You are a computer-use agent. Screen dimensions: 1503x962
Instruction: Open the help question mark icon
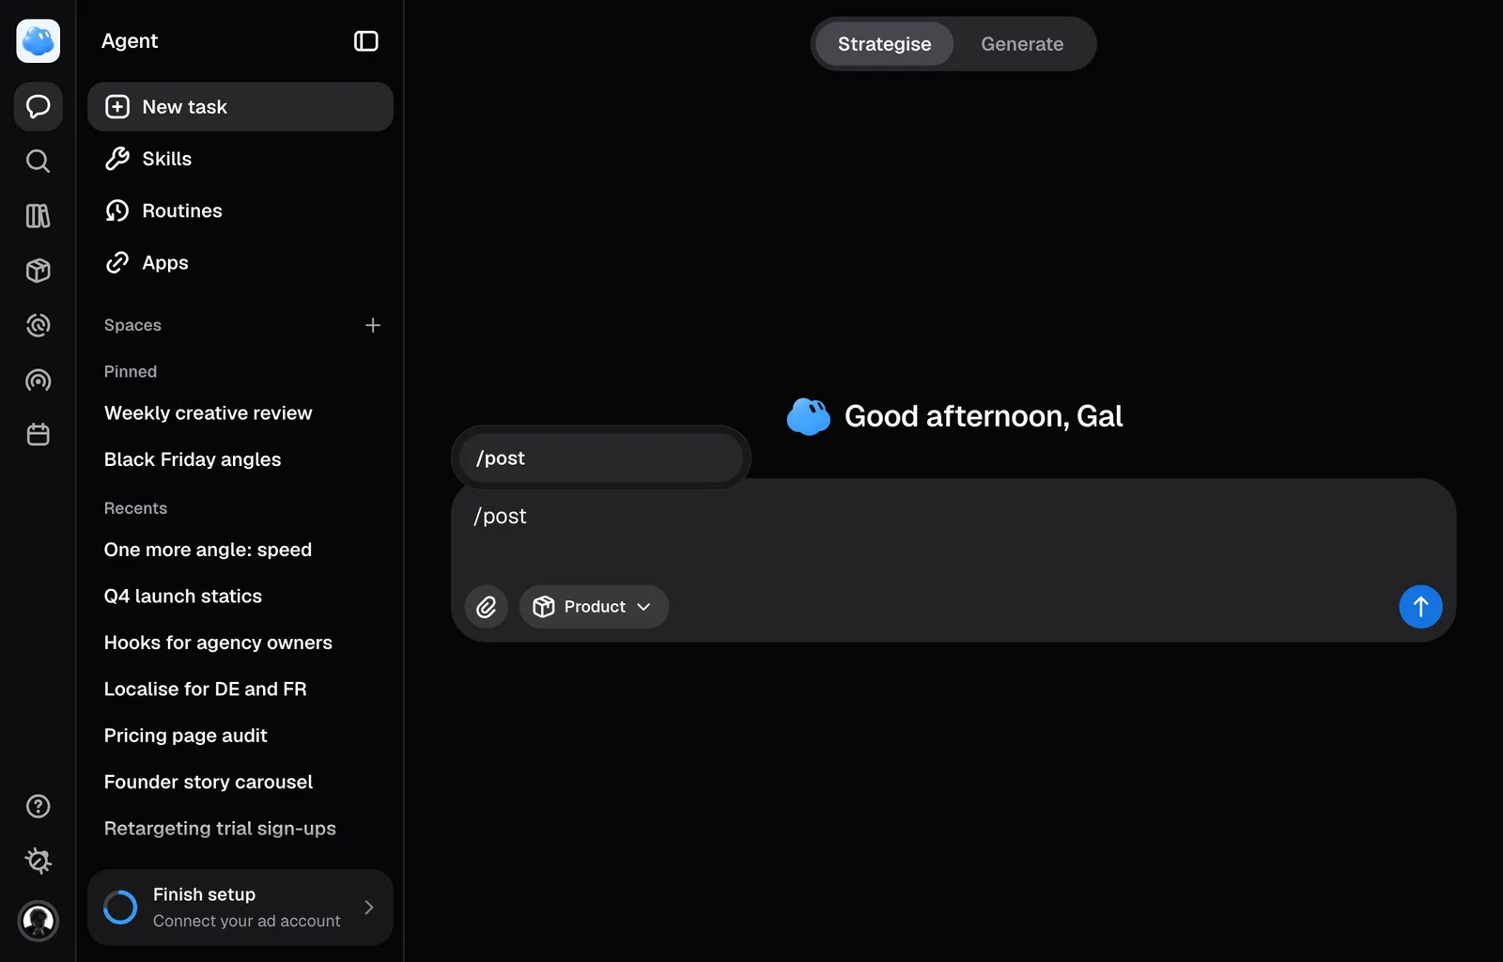pyautogui.click(x=39, y=806)
